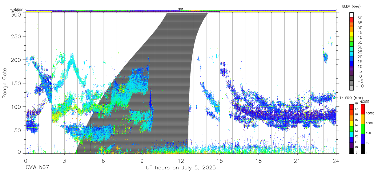The height and width of the screenshot is (174, 378).
Task: Click the "1000" label on the noise scale
Action: (370, 123)
